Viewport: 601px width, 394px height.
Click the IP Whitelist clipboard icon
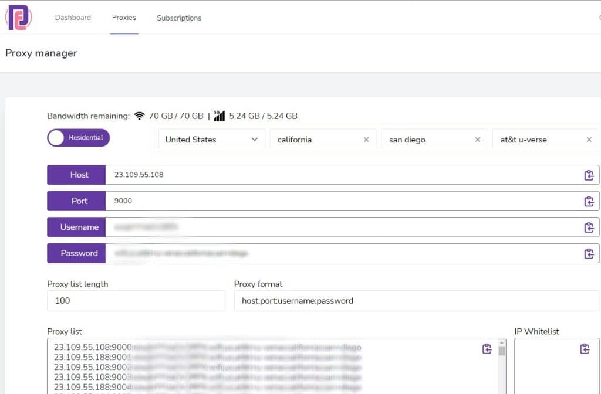pos(585,349)
